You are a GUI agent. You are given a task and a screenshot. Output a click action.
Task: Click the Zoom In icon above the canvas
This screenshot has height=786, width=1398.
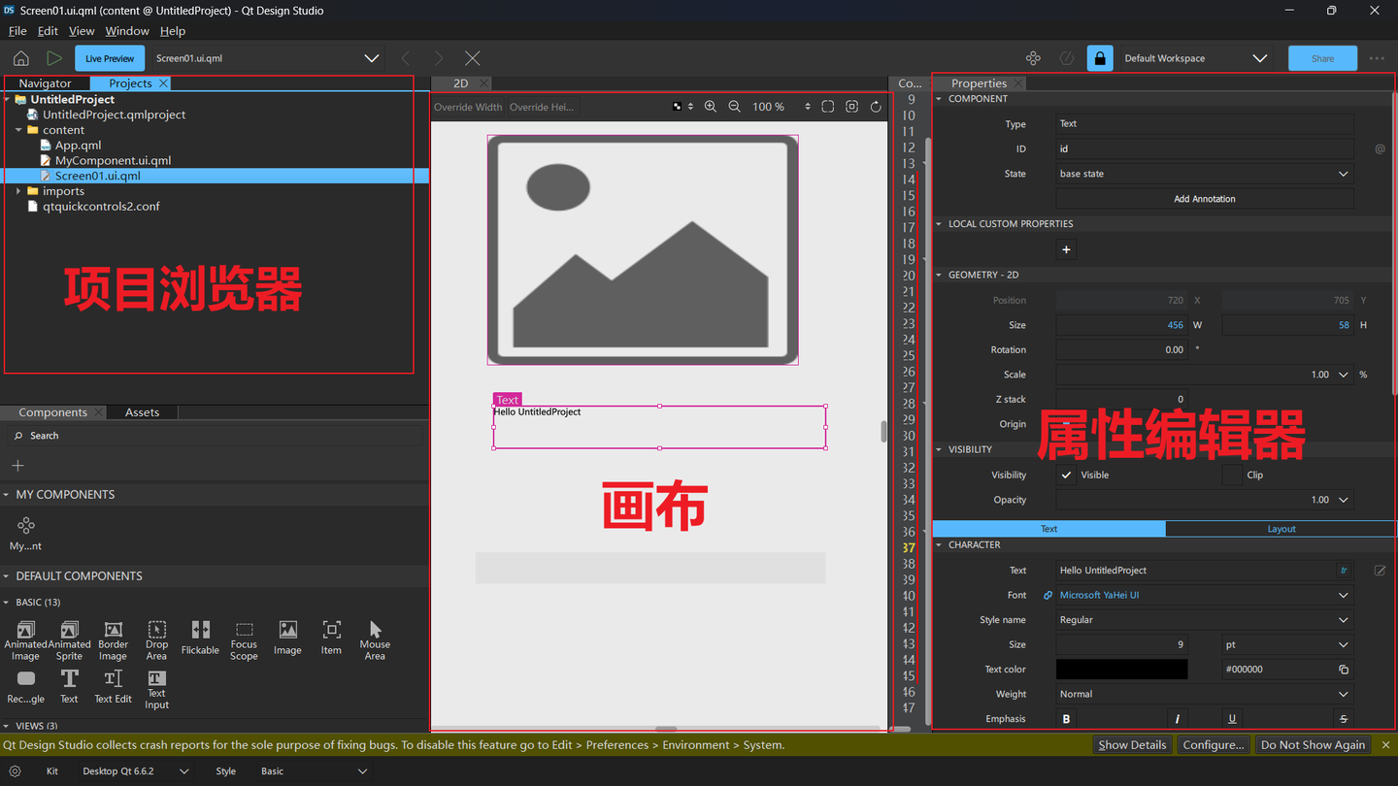(x=711, y=107)
